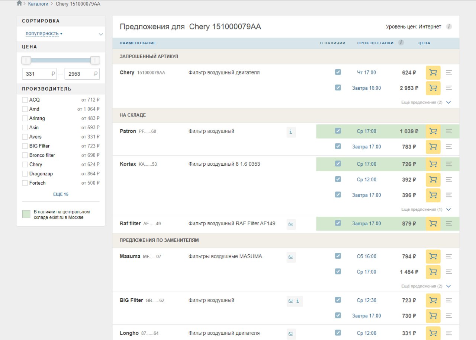476x340 pixels.
Task: Add Kortex 392 ₽ offer to cart
Action: [x=433, y=179]
